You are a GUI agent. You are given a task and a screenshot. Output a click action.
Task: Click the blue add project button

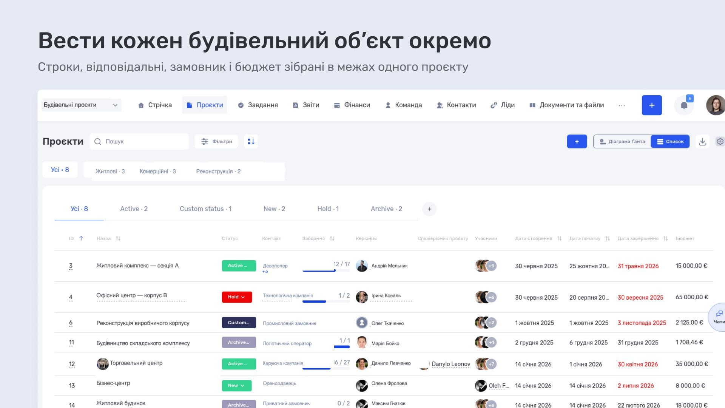click(x=577, y=141)
